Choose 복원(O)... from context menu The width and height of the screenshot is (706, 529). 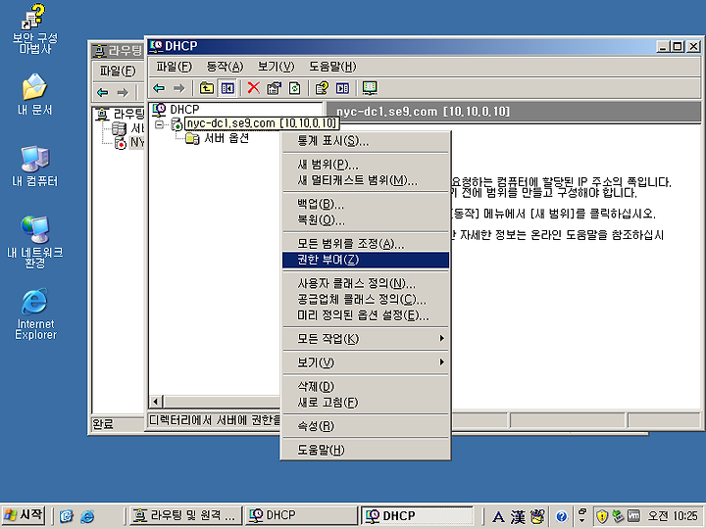(x=366, y=220)
